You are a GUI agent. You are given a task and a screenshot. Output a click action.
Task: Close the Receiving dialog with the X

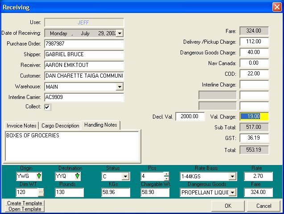pos(277,7)
